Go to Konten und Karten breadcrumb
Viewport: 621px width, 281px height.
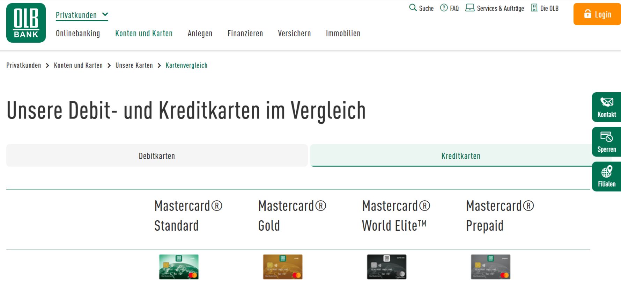click(x=78, y=65)
